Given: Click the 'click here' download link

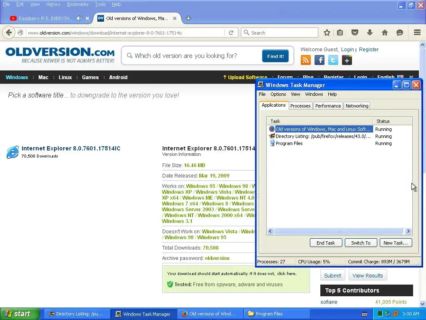Looking at the screenshot, I should coord(287,273).
